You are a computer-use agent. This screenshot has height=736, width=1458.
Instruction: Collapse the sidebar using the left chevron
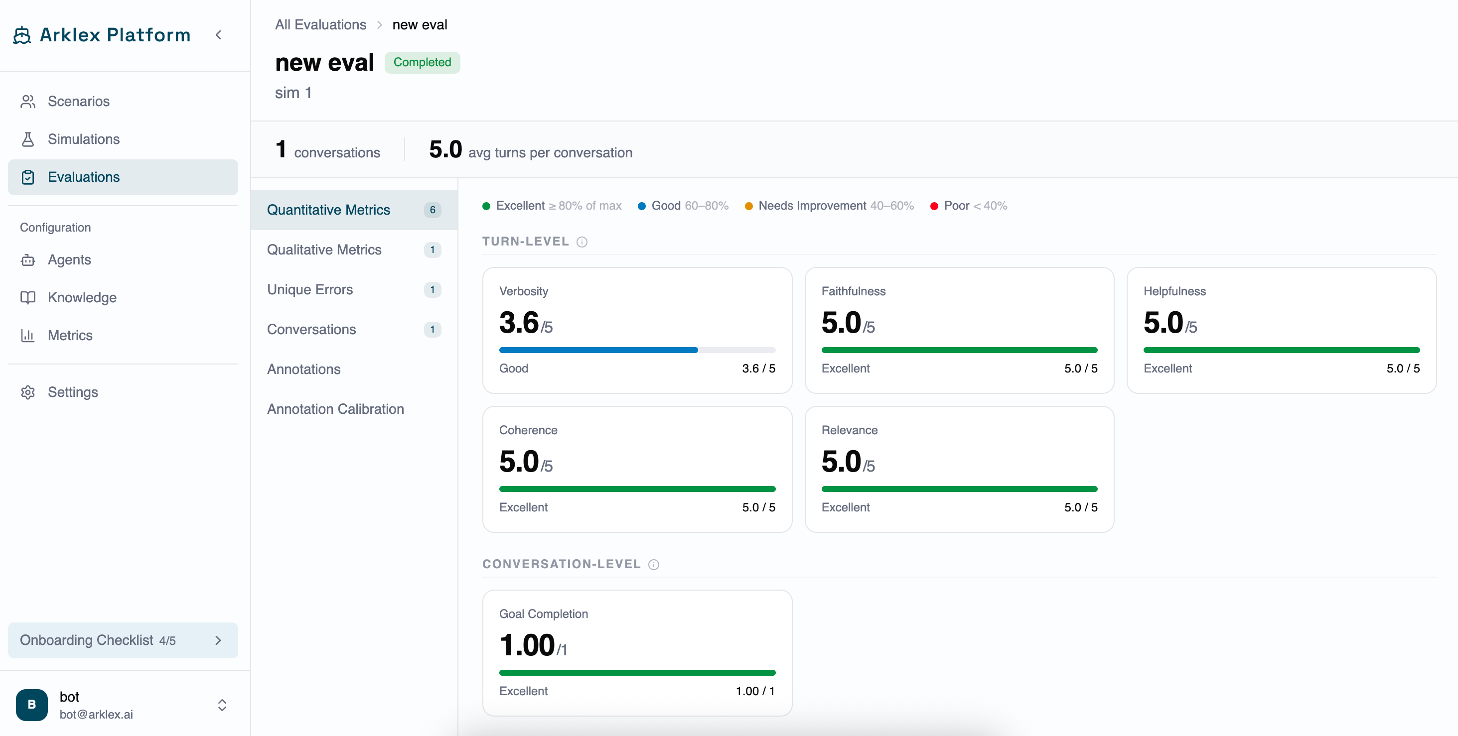pyautogui.click(x=218, y=35)
